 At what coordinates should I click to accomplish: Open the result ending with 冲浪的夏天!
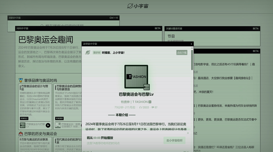[203, 92]
